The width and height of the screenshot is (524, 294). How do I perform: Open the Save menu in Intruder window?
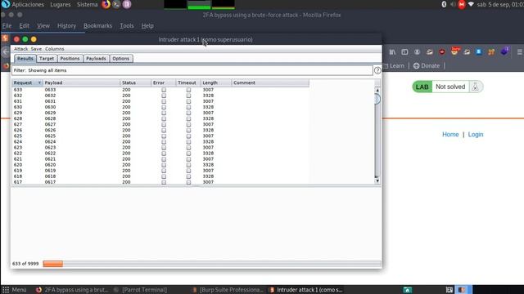click(x=36, y=49)
